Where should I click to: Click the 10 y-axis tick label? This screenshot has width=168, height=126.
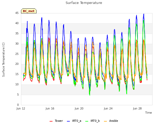17,85
